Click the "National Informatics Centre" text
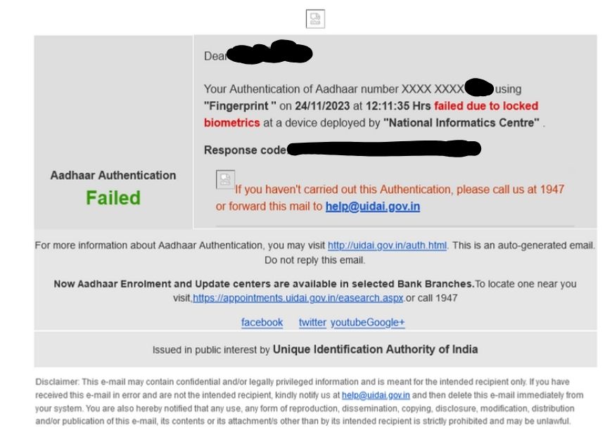Image resolution: width=605 pixels, height=437 pixels. tap(461, 123)
